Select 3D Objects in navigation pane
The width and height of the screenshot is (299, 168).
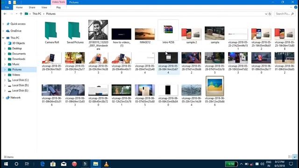[x=19, y=43]
